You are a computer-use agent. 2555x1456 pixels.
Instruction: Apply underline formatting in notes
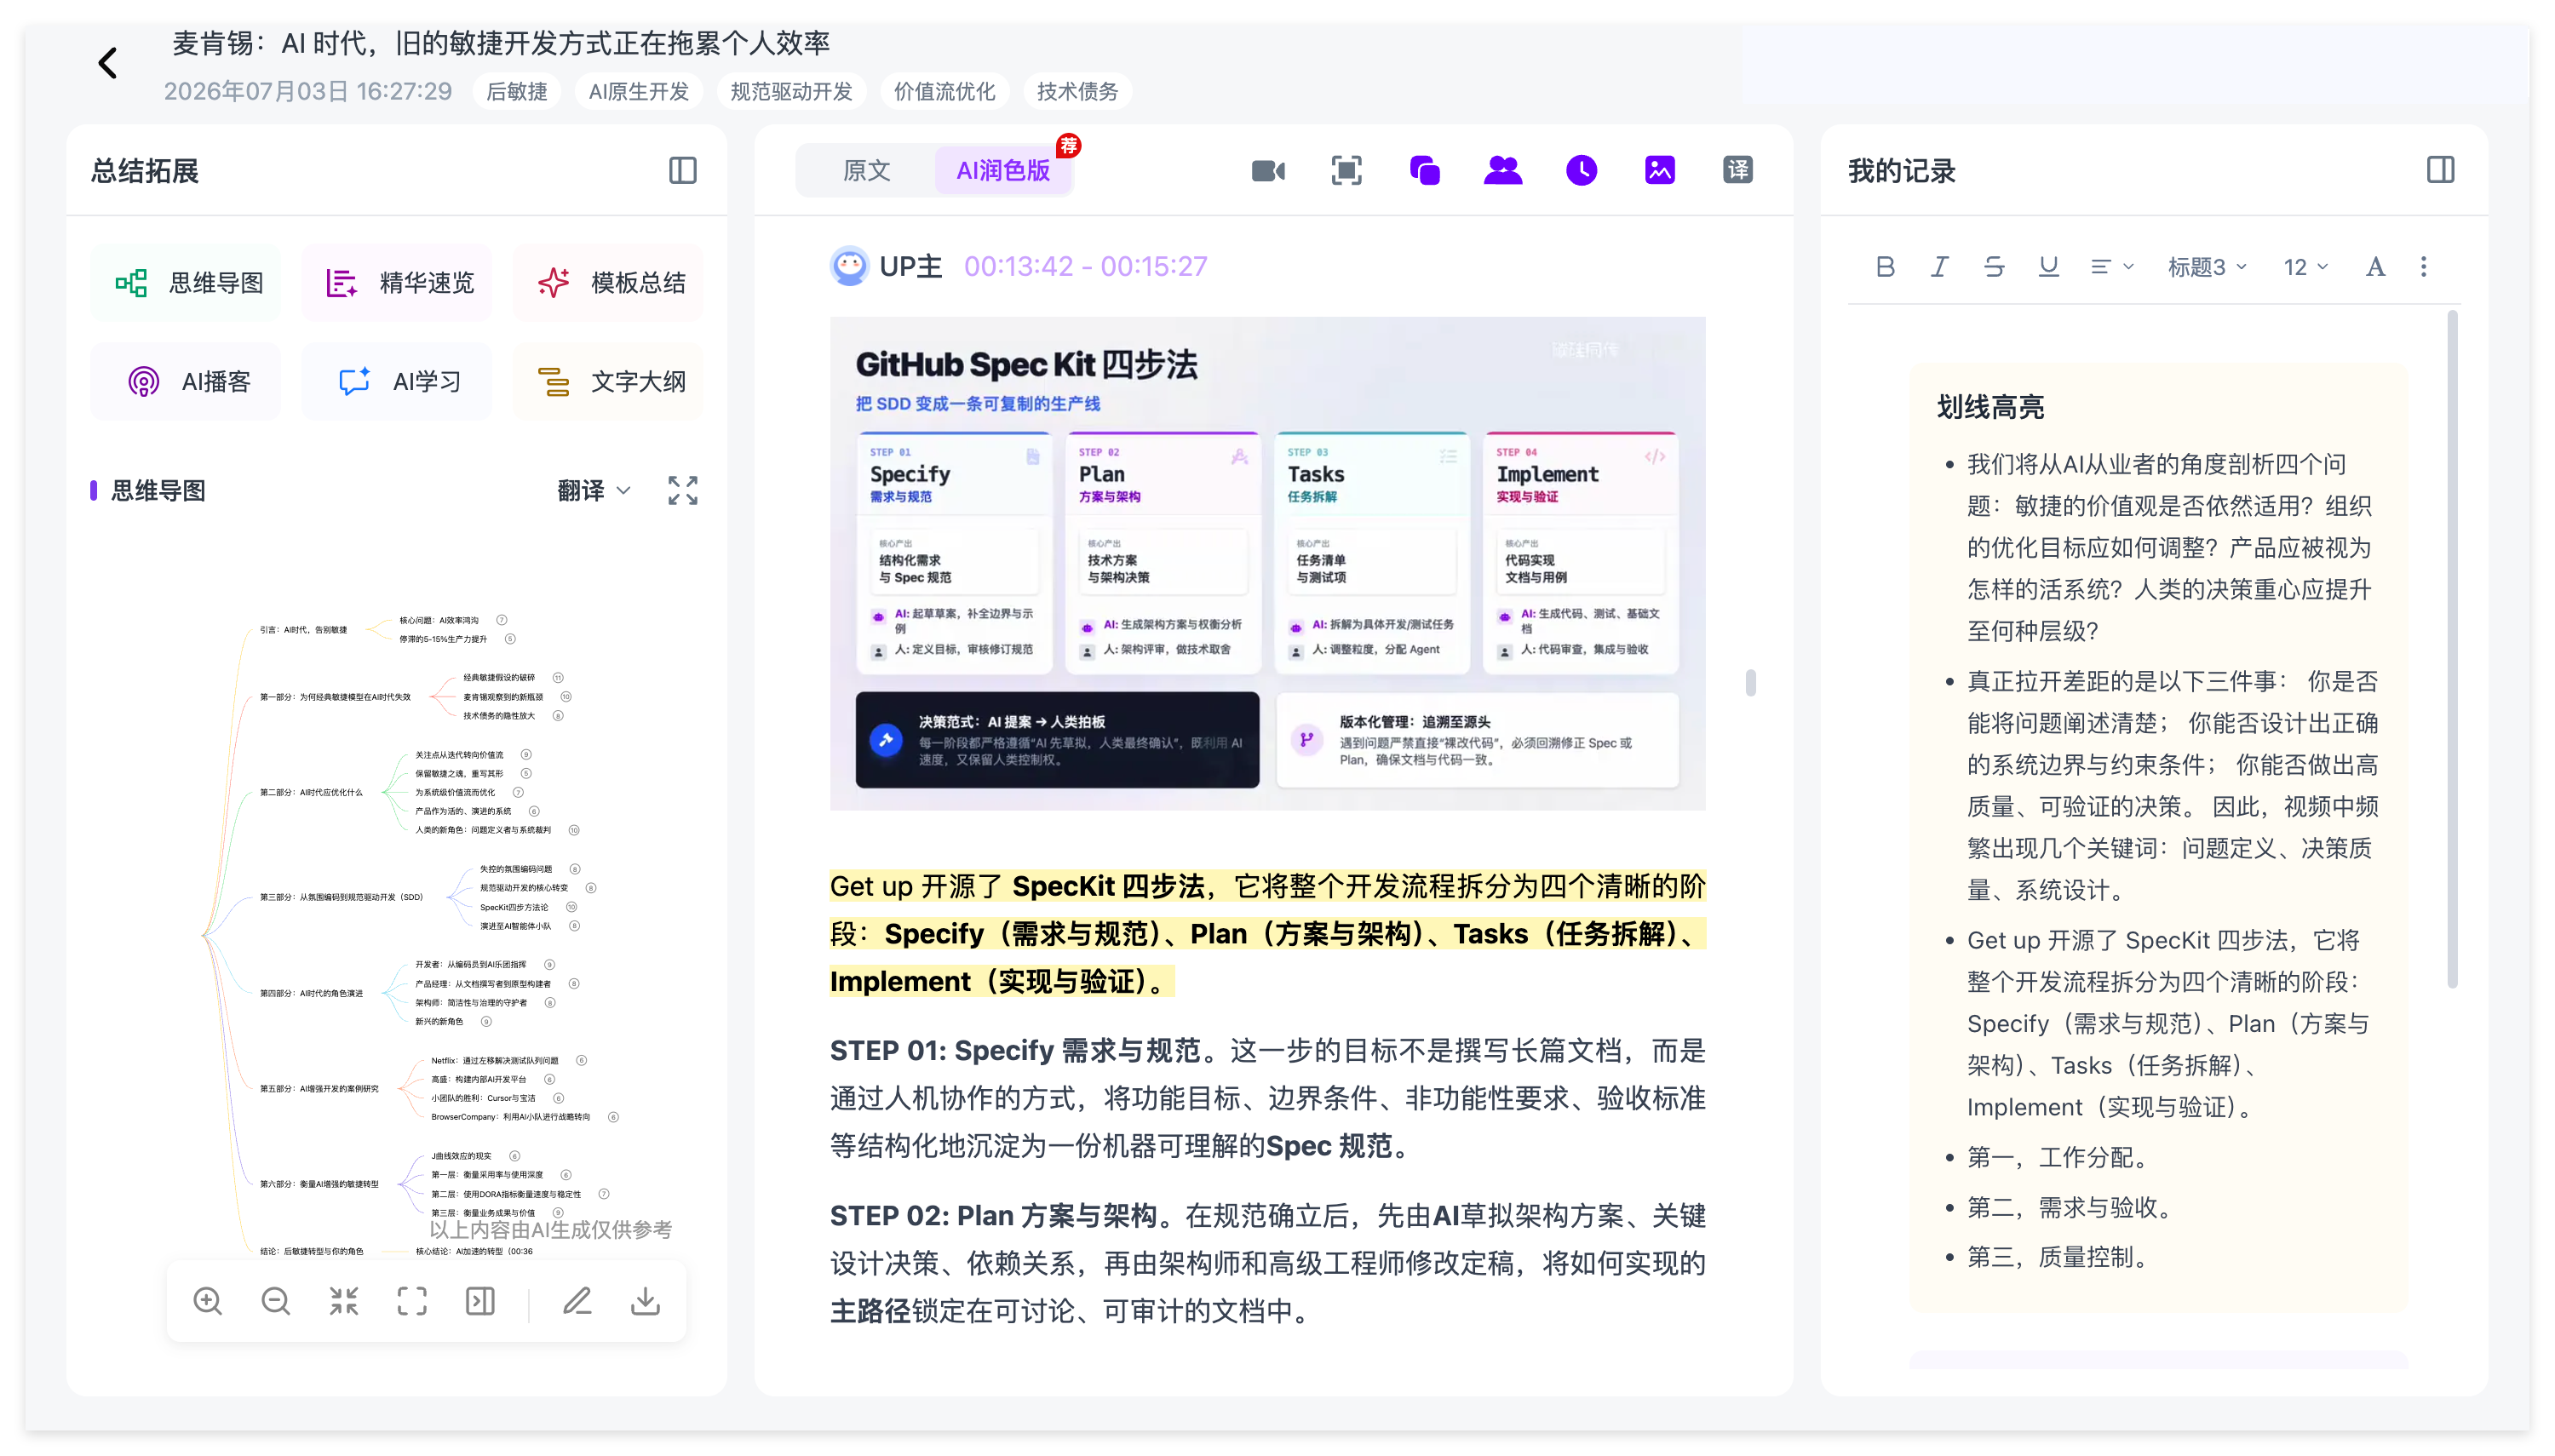pyautogui.click(x=2048, y=267)
